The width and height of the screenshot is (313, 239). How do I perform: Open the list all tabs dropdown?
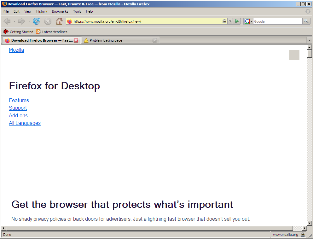coord(309,40)
